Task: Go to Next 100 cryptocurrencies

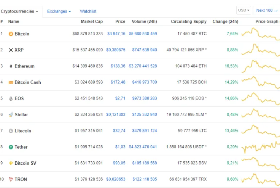Action: tap(266, 10)
